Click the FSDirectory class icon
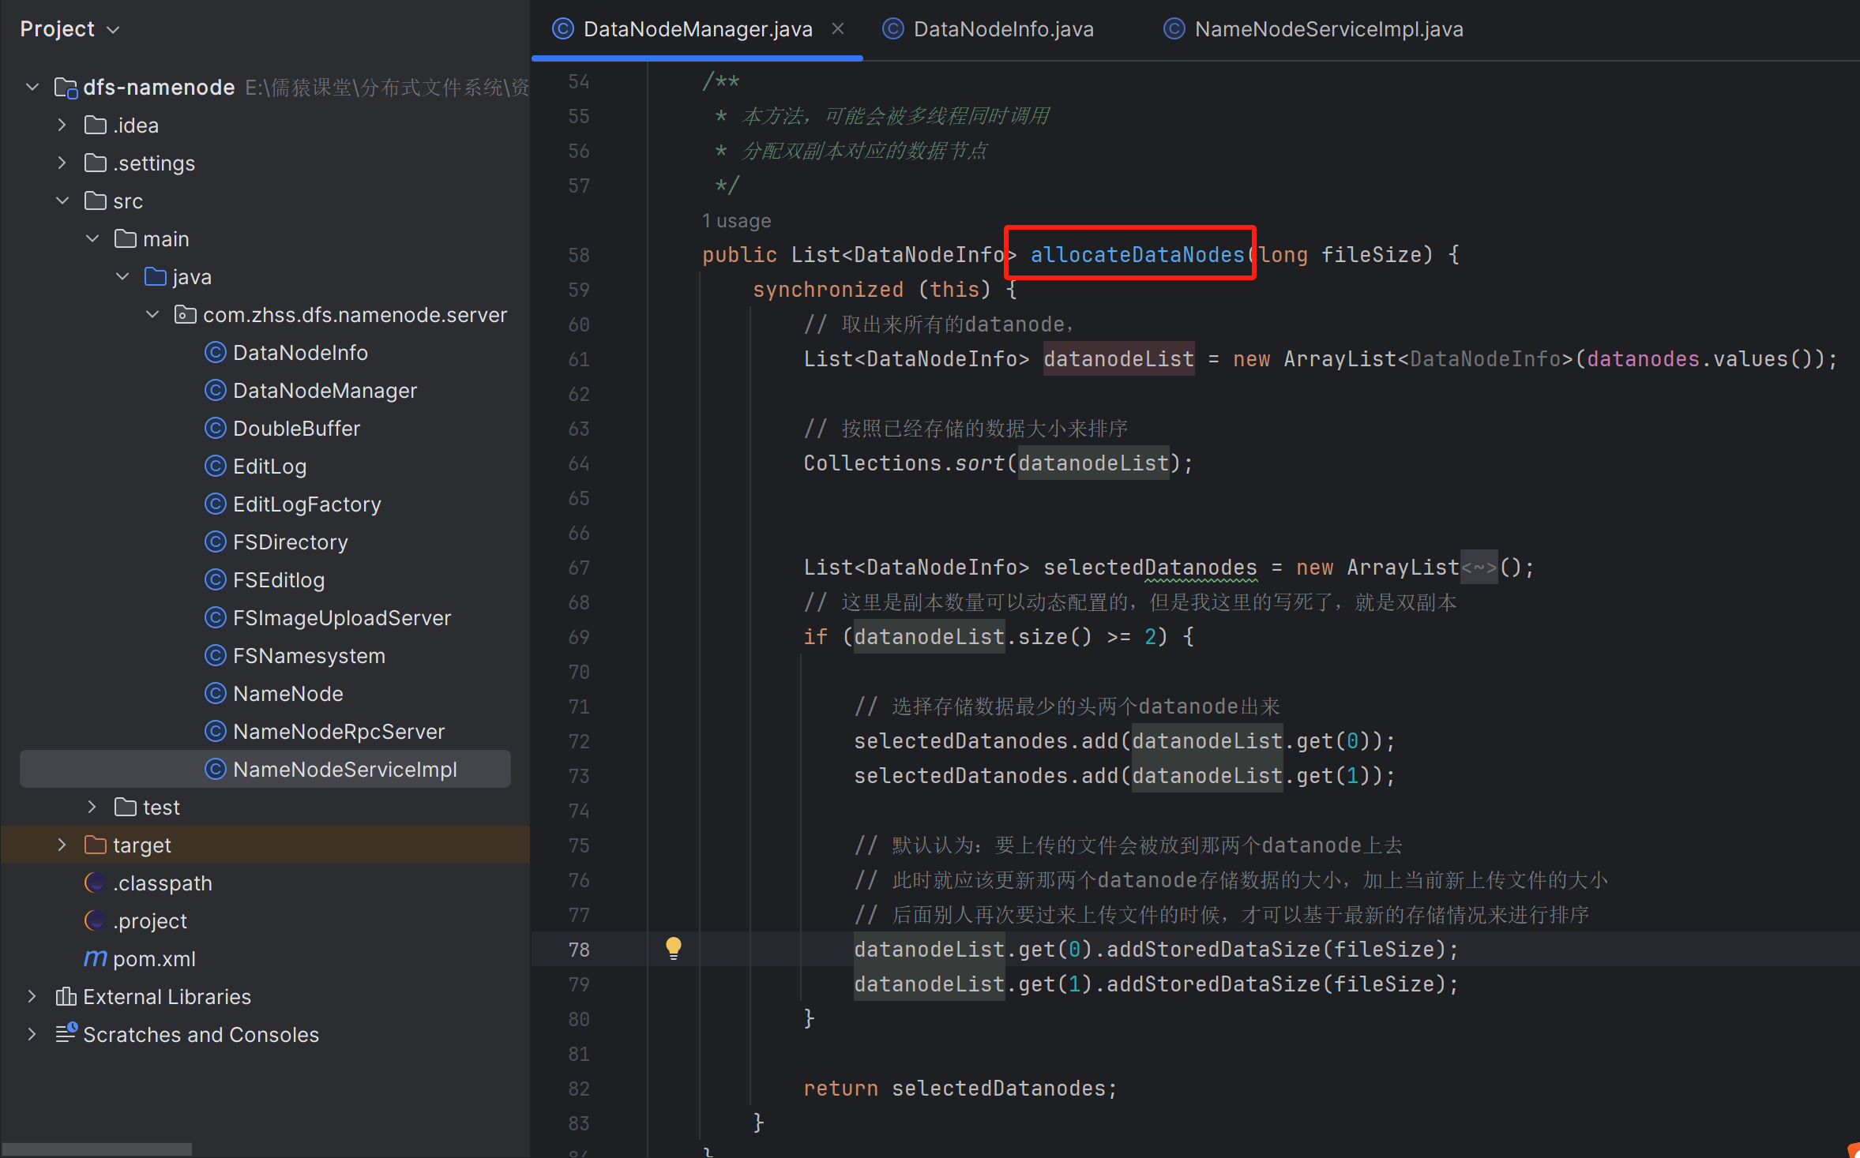 point(216,542)
